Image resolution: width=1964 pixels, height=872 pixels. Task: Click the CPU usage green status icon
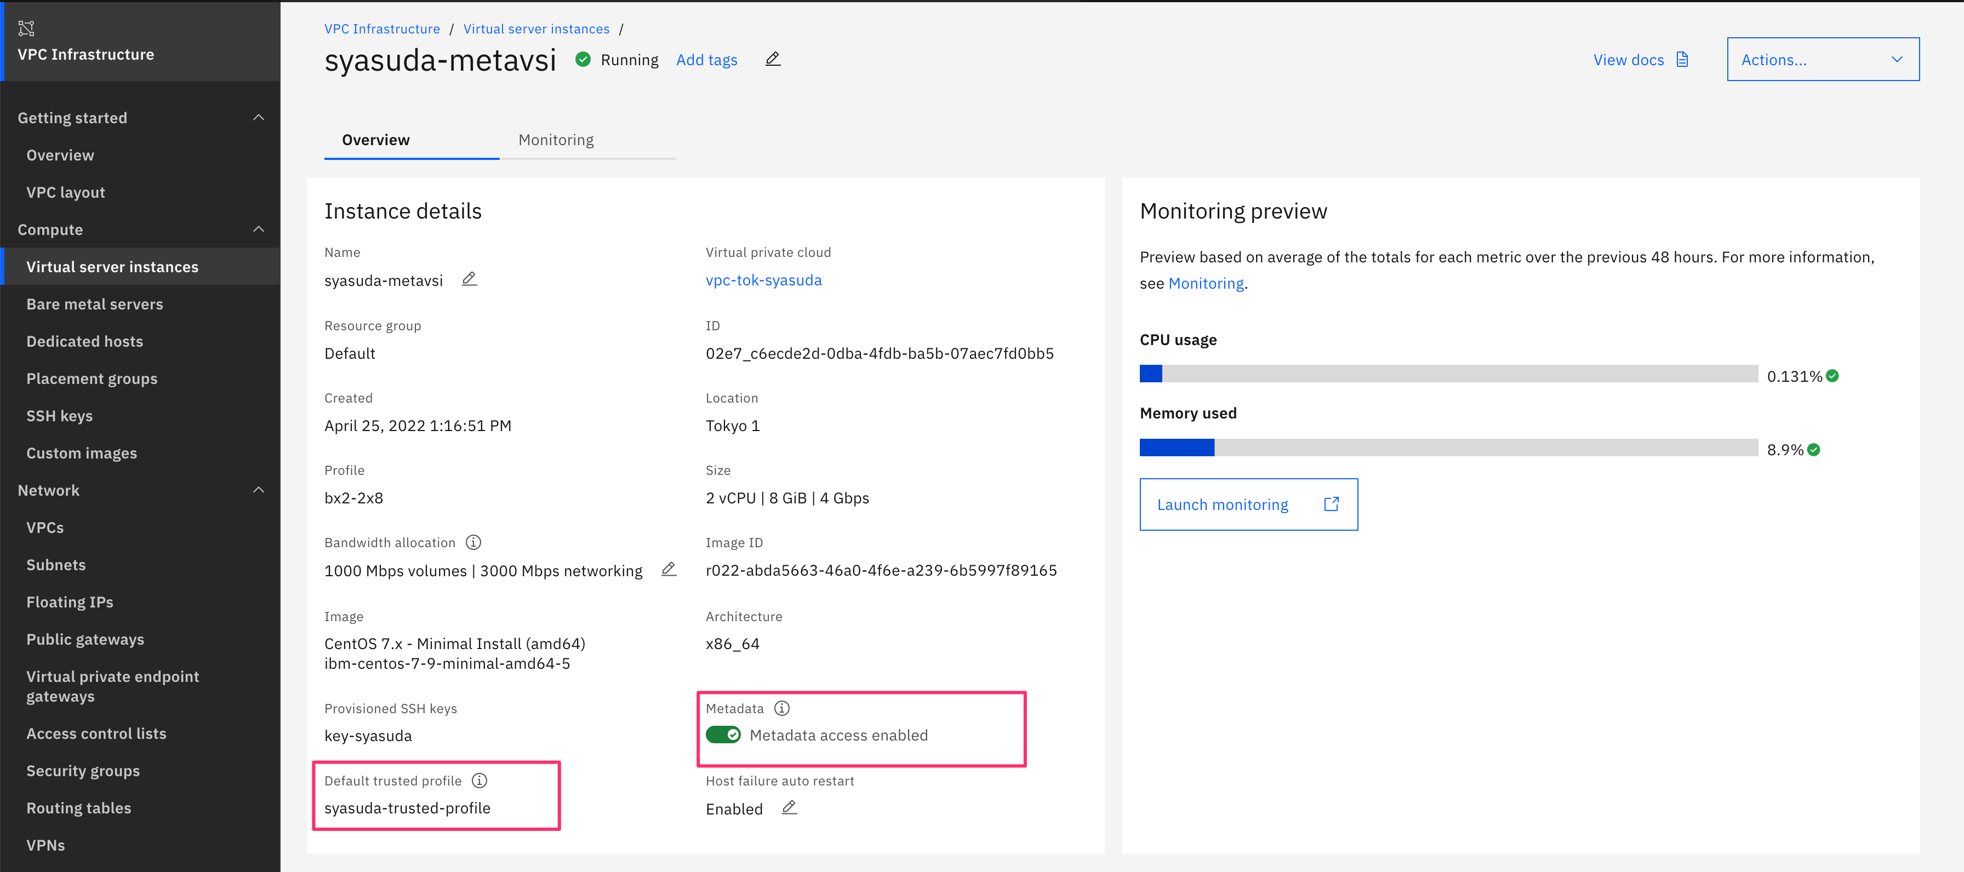tap(1833, 376)
